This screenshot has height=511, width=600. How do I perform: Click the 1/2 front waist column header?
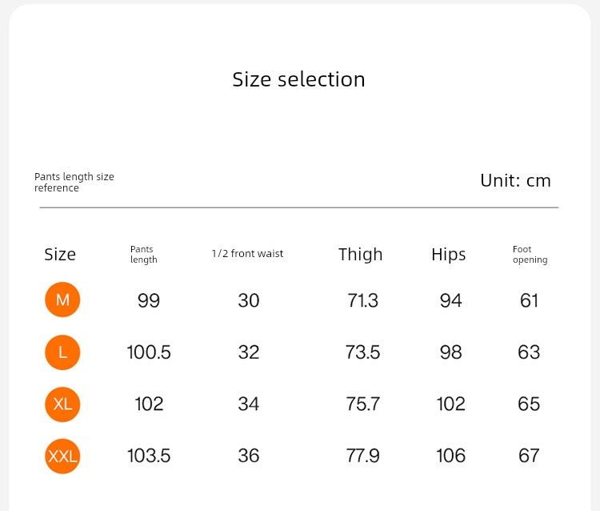point(247,254)
